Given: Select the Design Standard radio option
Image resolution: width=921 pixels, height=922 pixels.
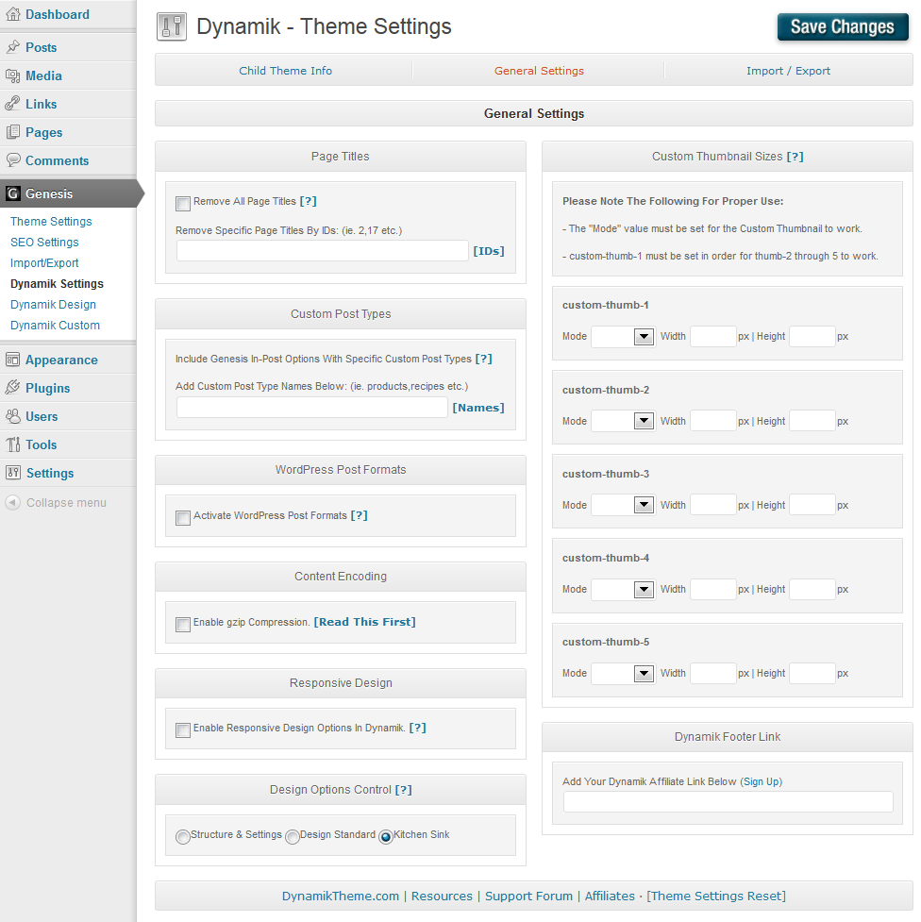Looking at the screenshot, I should click(x=293, y=836).
